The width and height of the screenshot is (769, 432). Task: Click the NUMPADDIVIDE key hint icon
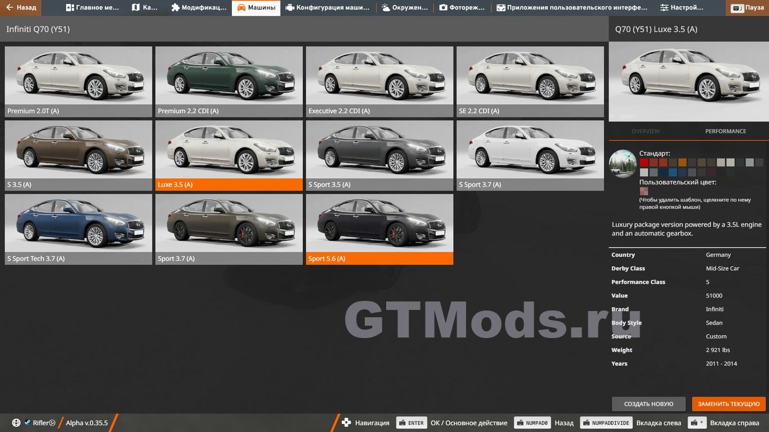point(607,423)
